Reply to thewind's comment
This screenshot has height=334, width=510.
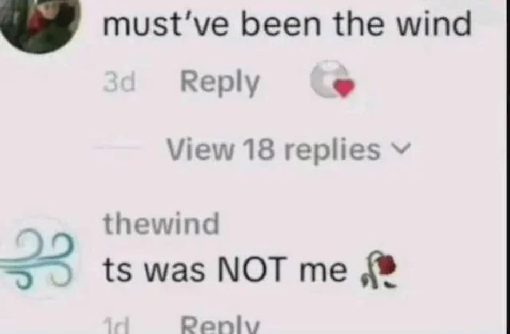[220, 325]
